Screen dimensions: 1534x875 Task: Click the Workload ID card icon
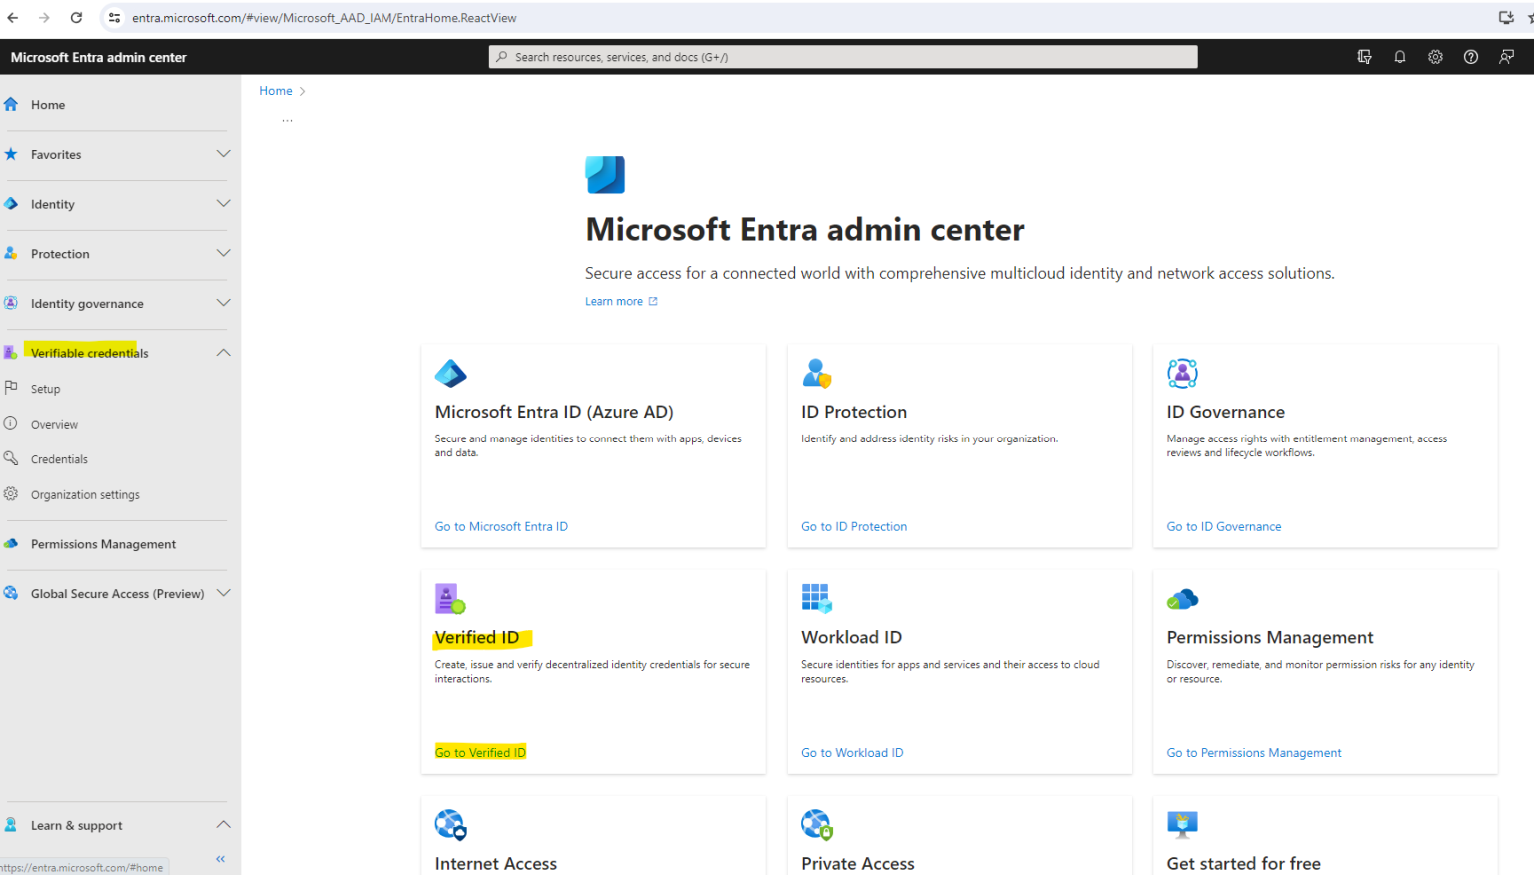(x=817, y=599)
